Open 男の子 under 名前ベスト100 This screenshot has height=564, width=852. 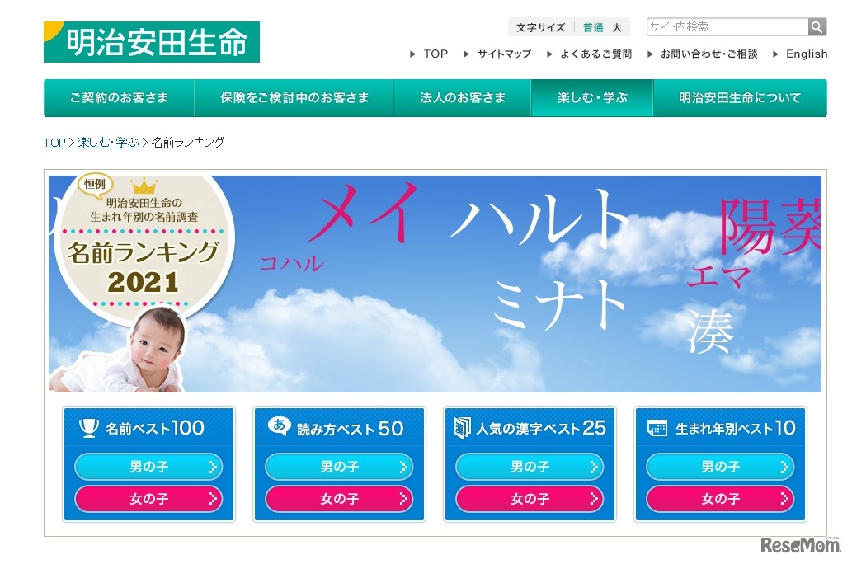point(148,466)
